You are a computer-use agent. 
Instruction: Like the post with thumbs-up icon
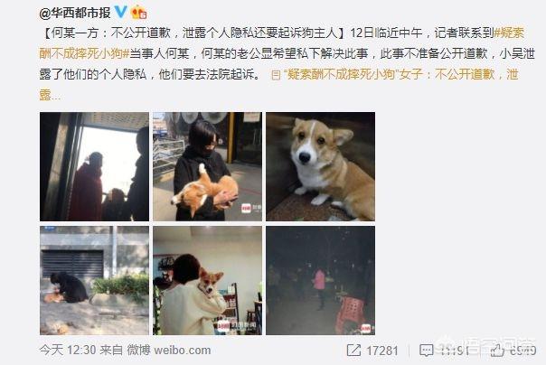point(497,350)
